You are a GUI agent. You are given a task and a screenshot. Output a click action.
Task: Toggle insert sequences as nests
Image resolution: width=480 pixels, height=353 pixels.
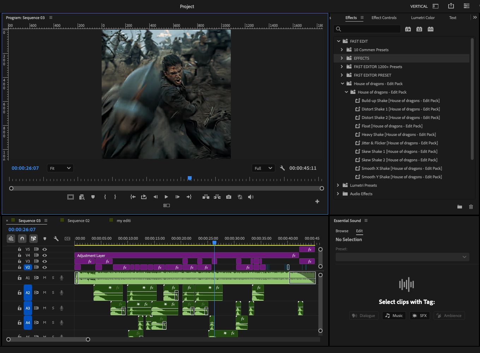click(11, 239)
